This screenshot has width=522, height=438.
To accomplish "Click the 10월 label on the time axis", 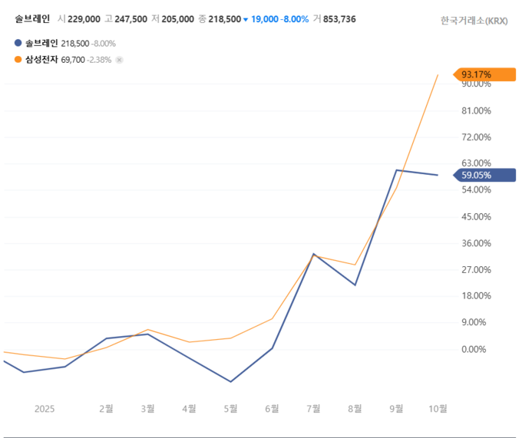I will (438, 409).
